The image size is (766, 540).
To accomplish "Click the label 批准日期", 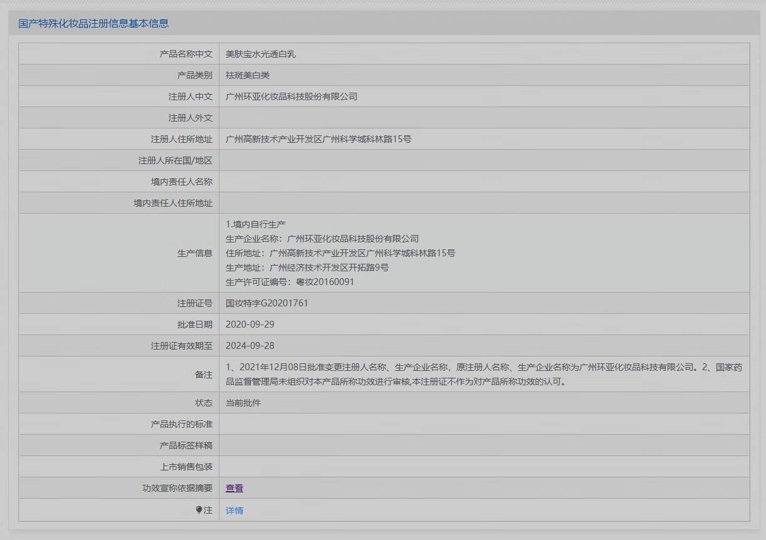I will click(x=195, y=325).
